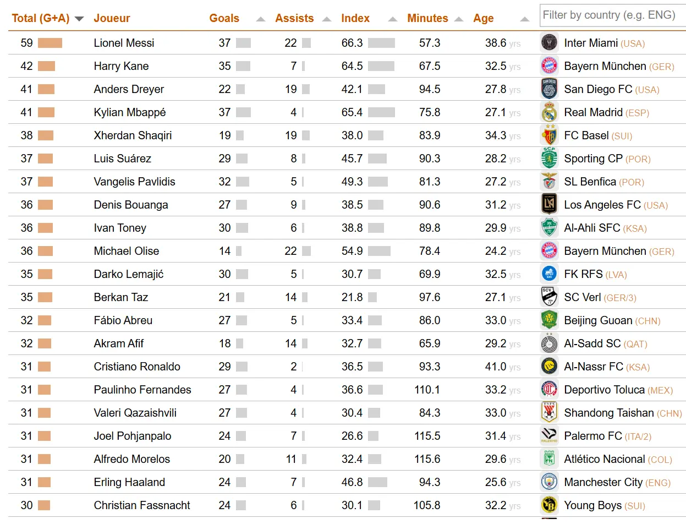Screen dimensions: 686x524
Task: Focus the Filter by country input
Action: click(x=612, y=15)
